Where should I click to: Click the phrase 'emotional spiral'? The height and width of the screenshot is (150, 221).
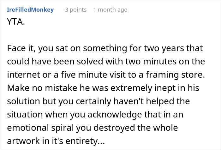(40, 128)
